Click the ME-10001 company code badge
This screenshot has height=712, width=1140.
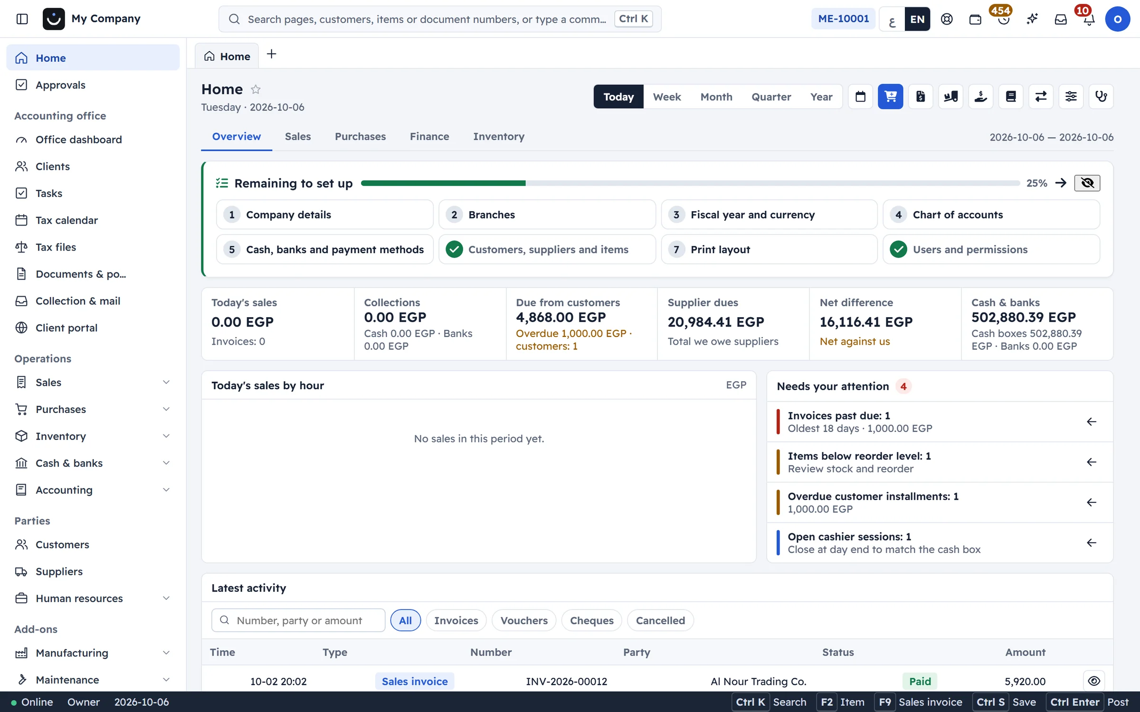tap(844, 19)
